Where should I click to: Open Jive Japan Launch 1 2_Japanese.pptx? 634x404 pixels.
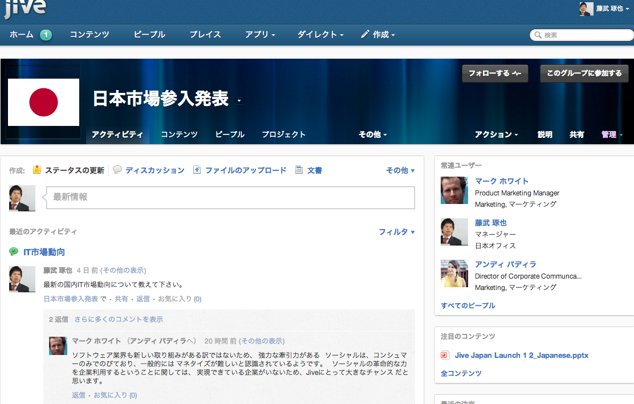pyautogui.click(x=521, y=355)
